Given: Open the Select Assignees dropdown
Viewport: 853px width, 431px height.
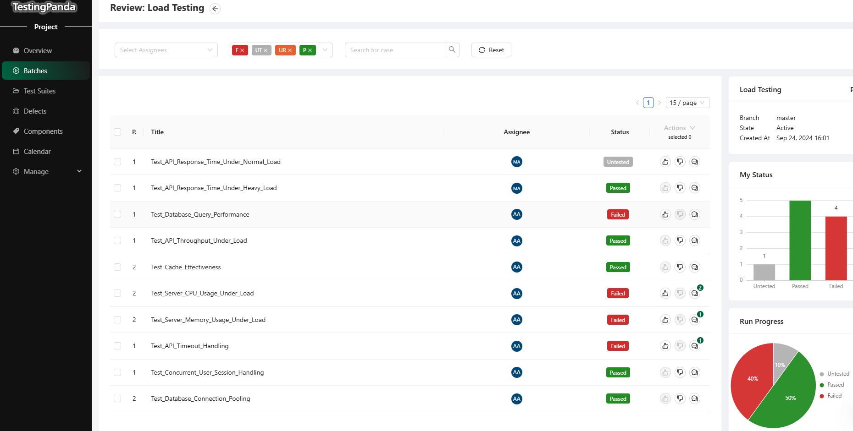Looking at the screenshot, I should (x=166, y=50).
